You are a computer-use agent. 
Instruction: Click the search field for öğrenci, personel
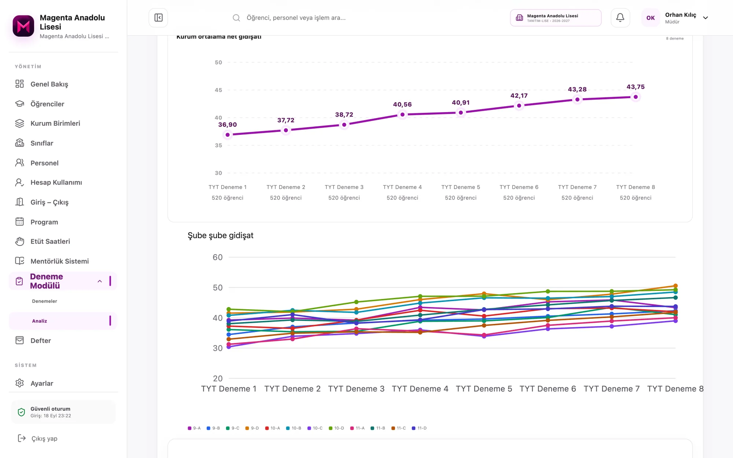(296, 18)
